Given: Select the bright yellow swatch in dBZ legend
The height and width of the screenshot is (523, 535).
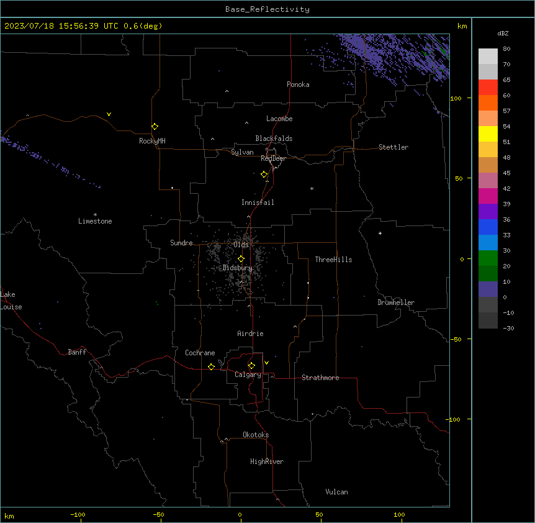Looking at the screenshot, I should coord(488,134).
